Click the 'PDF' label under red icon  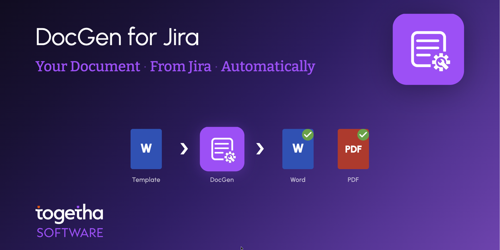[x=353, y=180]
